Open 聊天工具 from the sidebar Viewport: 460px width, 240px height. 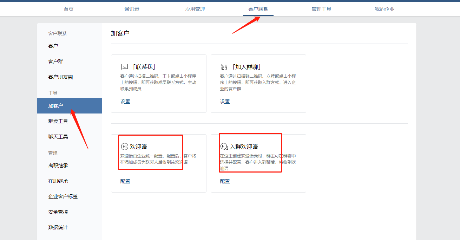(x=58, y=137)
